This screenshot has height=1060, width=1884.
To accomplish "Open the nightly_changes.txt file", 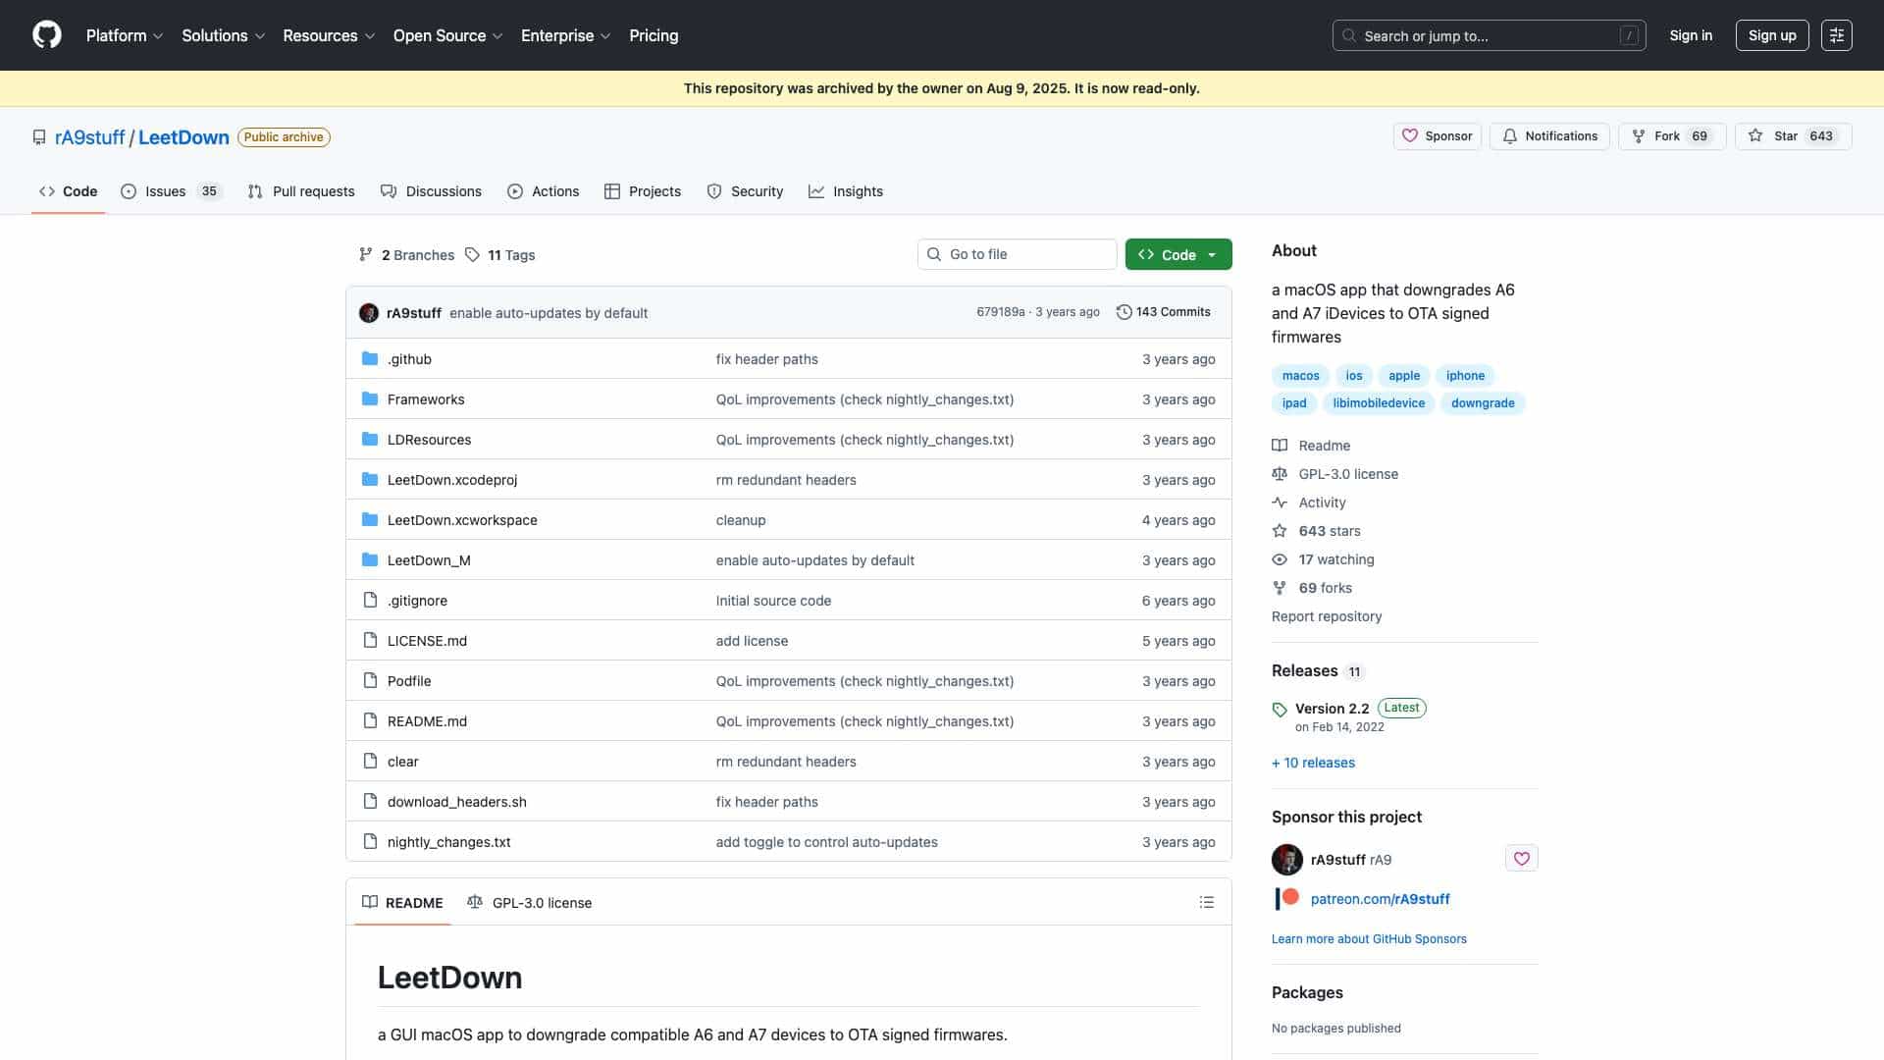I will pyautogui.click(x=448, y=842).
